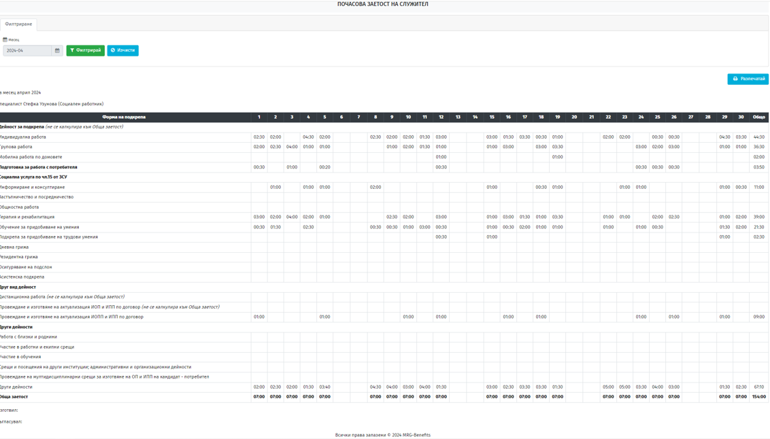Click the 'Асистенска подкрепа' row label
The image size is (770, 439).
[x=22, y=277]
